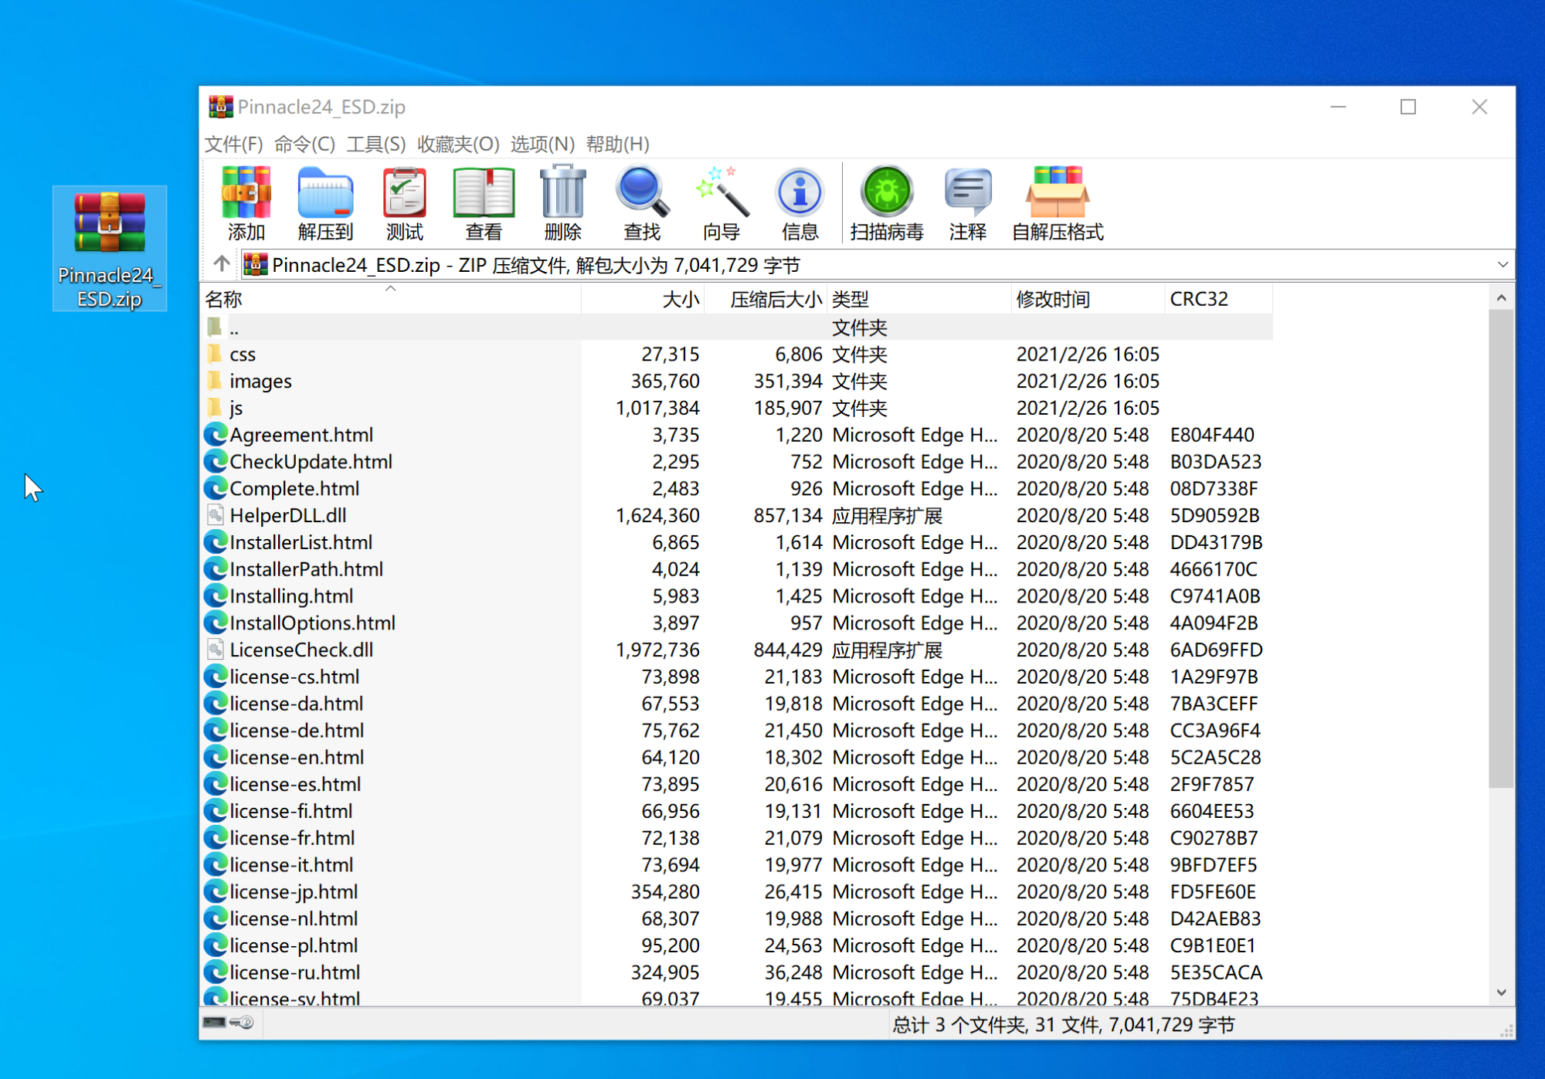
Task: Go up one level with arrow icon
Action: [x=222, y=264]
